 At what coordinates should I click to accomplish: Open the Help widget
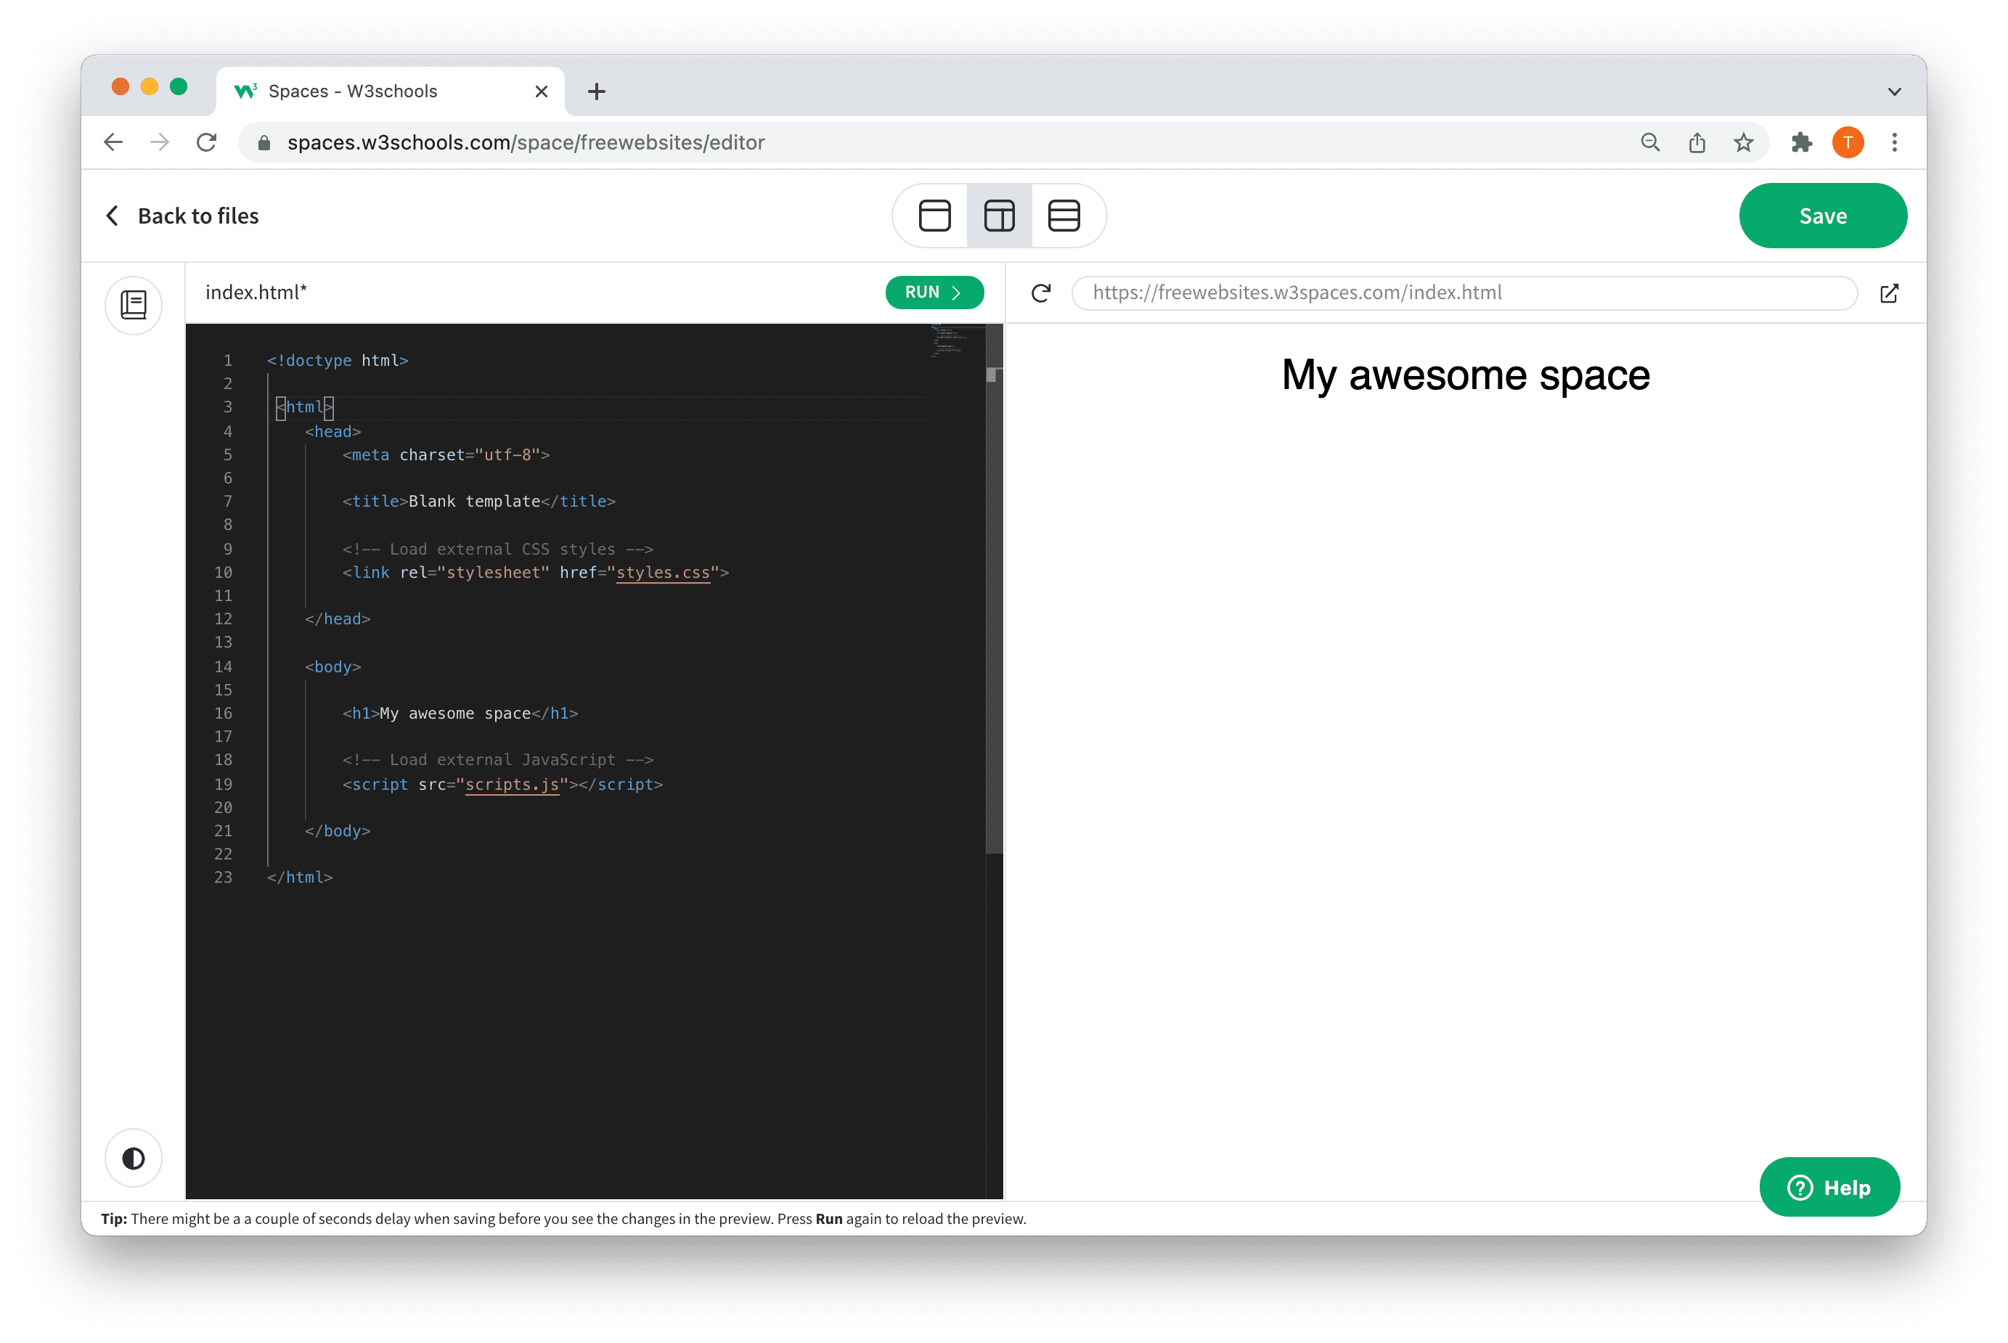tap(1829, 1187)
